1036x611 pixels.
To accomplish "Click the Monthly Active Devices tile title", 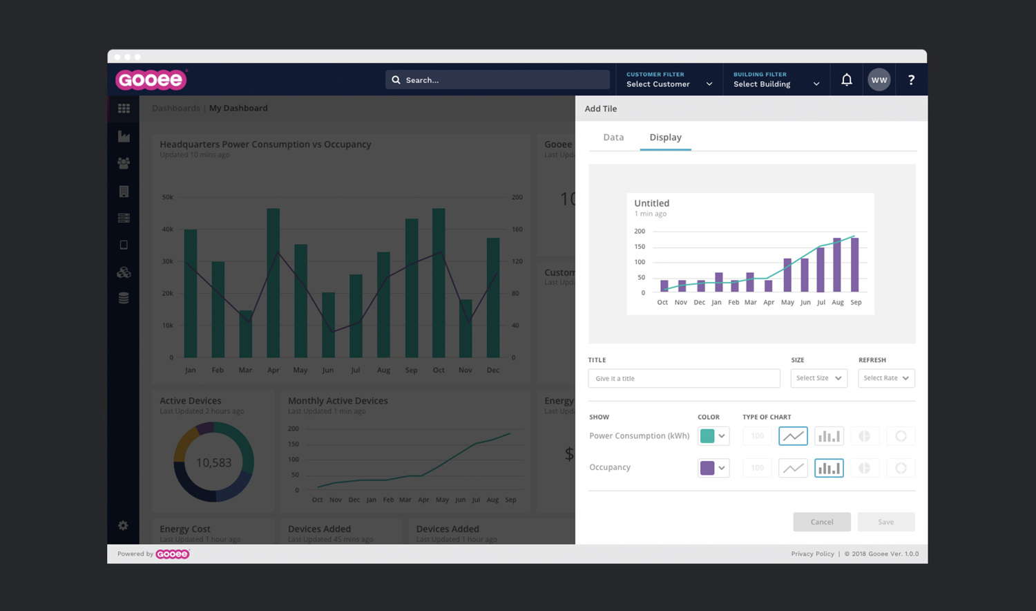I will point(338,401).
